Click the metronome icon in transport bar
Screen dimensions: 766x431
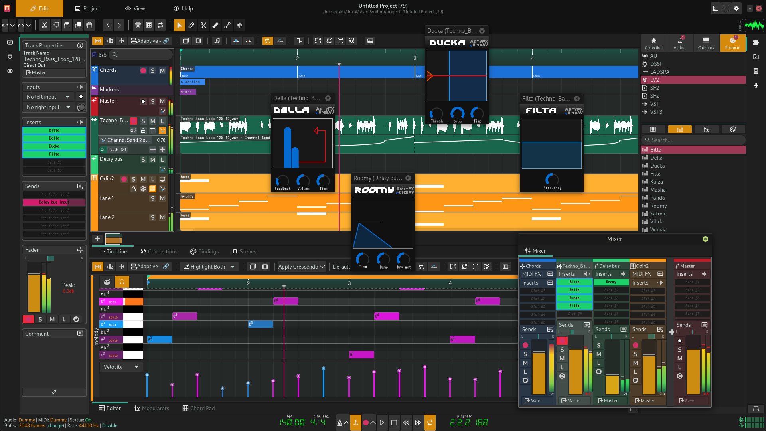pyautogui.click(x=340, y=423)
